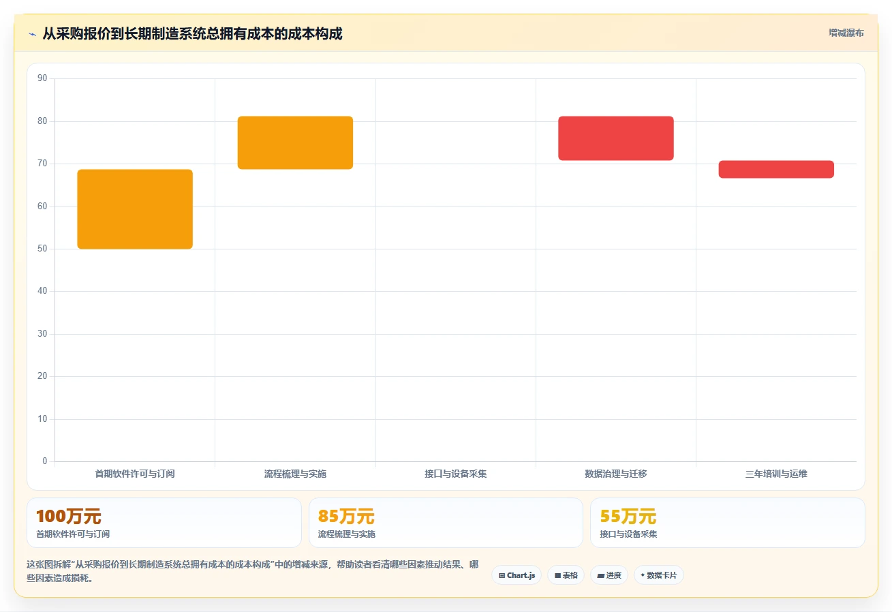Click the 增减瀑布 label in the header

pos(846,33)
